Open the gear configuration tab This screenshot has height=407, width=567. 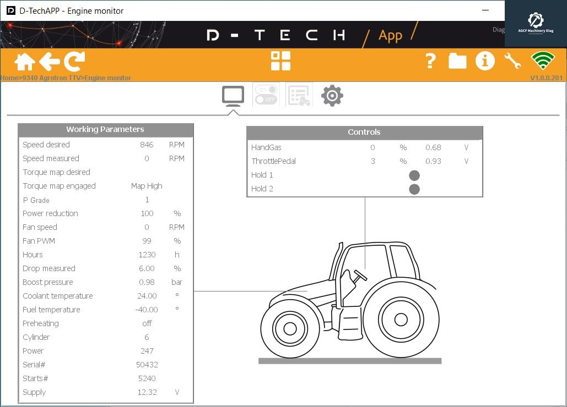point(332,95)
